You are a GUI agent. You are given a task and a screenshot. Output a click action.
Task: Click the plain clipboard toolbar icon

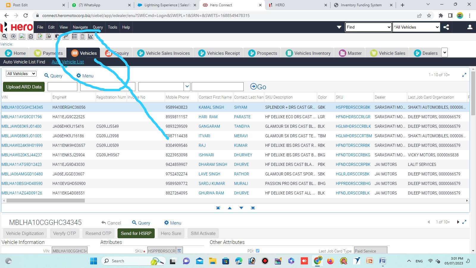coord(83,36)
